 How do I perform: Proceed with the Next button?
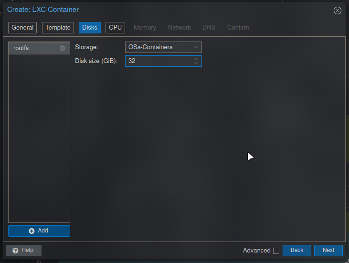pos(328,250)
